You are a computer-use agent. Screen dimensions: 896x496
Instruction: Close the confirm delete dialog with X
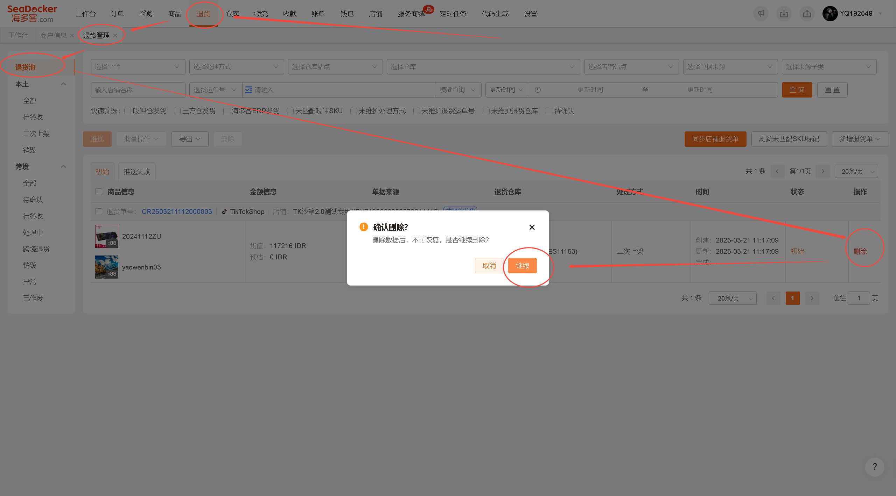532,227
